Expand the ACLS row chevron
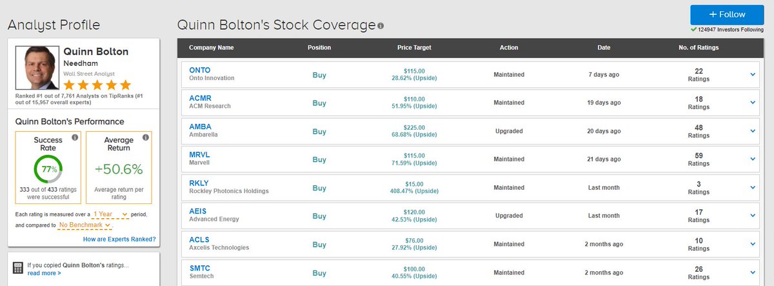Screen dimensions: 774x286 coord(753,243)
